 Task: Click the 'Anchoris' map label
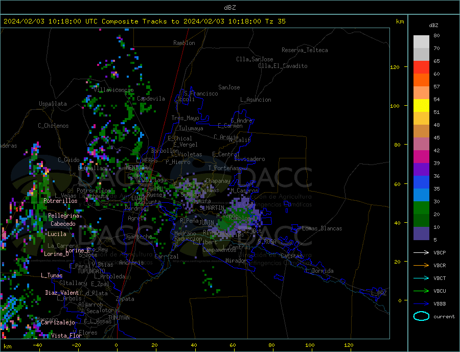pos(131,263)
